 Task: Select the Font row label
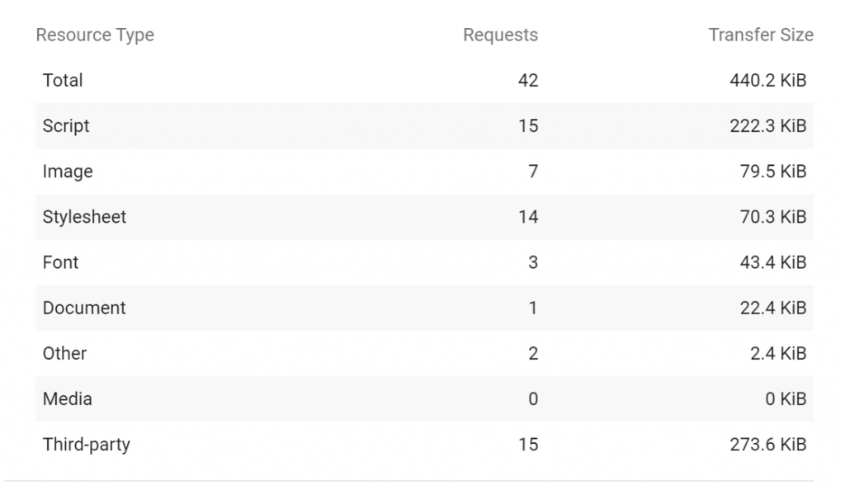pyautogui.click(x=60, y=262)
